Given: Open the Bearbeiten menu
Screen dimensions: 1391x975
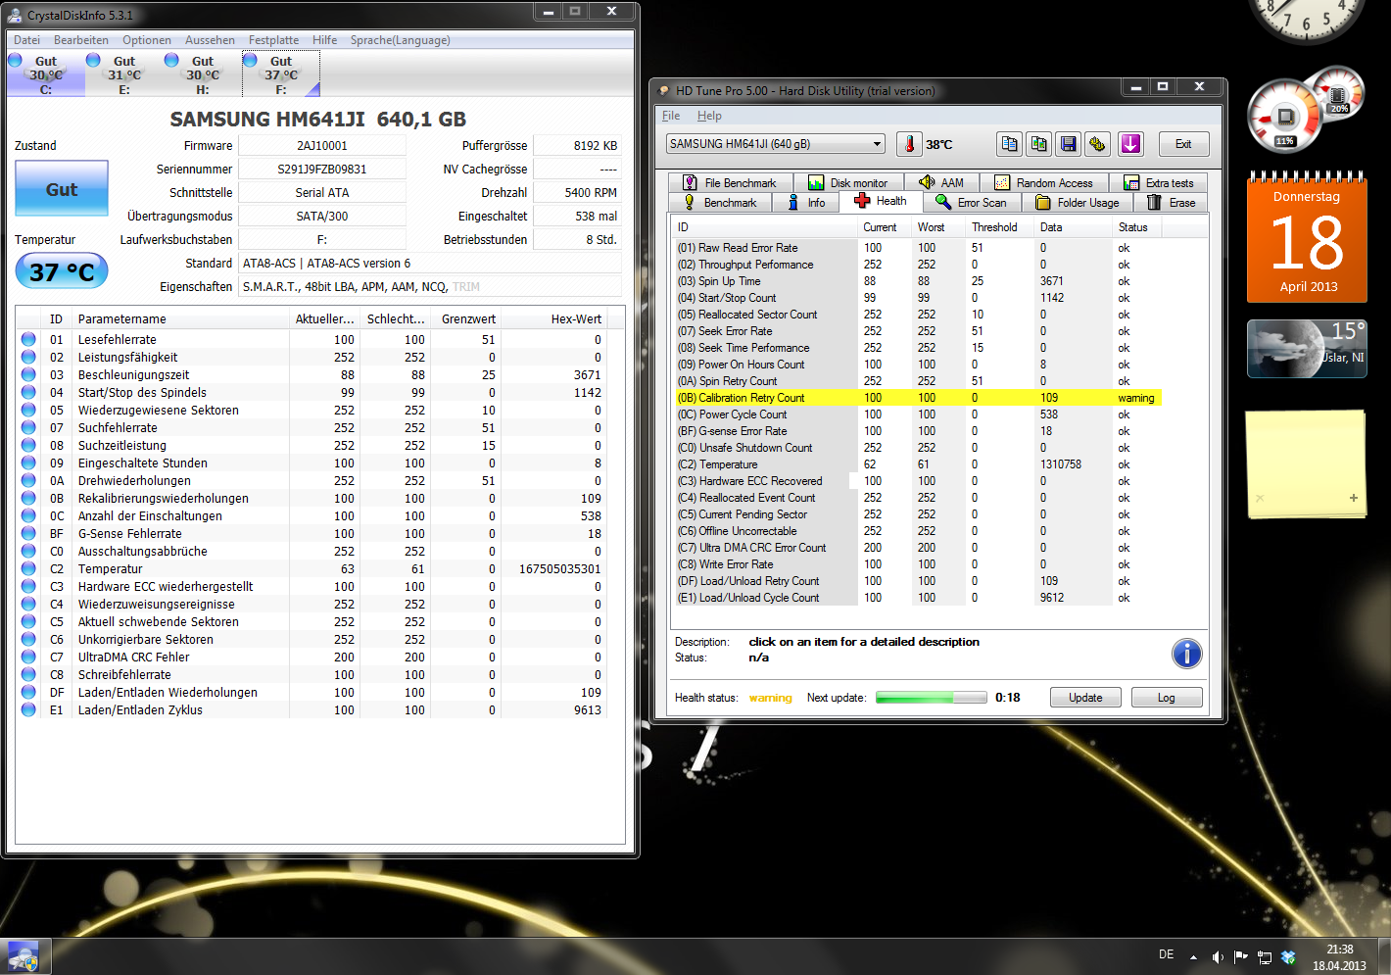Looking at the screenshot, I should pyautogui.click(x=81, y=40).
